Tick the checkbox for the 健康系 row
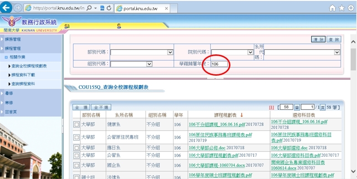This screenshot has width=357, height=179. (76, 124)
